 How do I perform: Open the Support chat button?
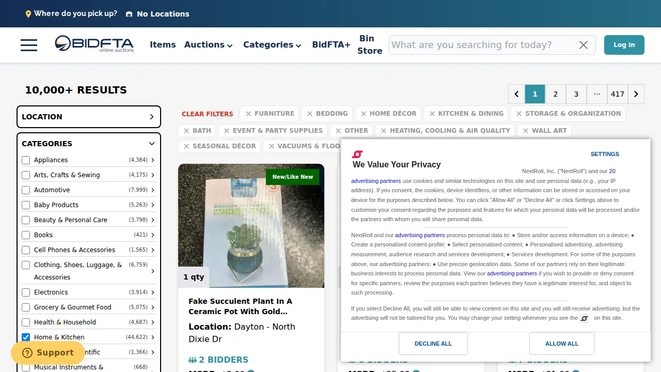(48, 353)
